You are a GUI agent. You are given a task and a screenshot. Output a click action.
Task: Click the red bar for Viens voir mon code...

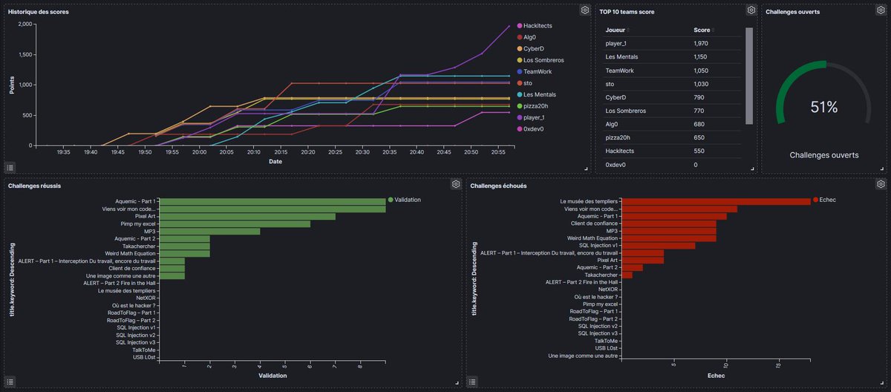(679, 209)
